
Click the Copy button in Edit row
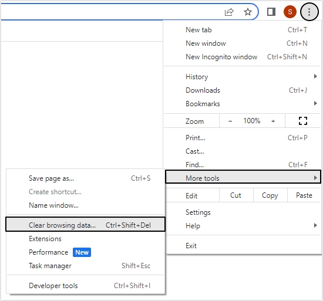pyautogui.click(x=270, y=195)
